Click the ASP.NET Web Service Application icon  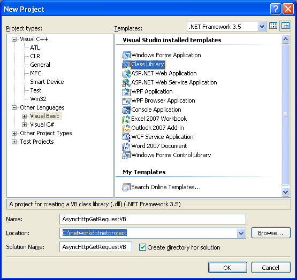[x=126, y=82]
